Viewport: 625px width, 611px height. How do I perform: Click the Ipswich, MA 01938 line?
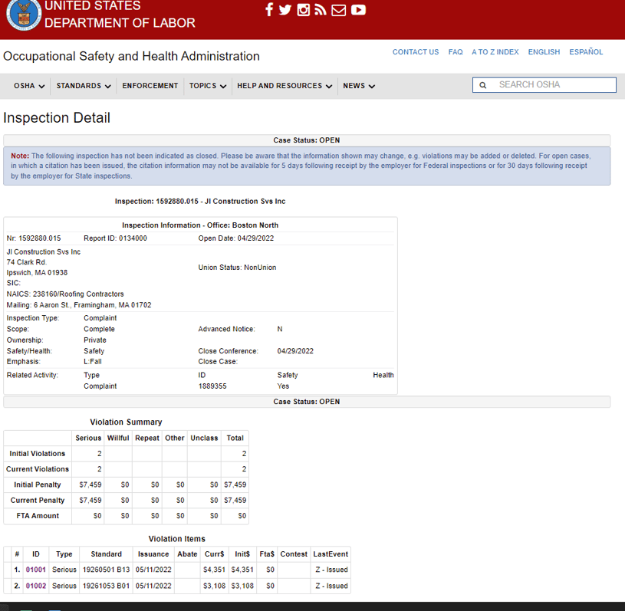37,273
